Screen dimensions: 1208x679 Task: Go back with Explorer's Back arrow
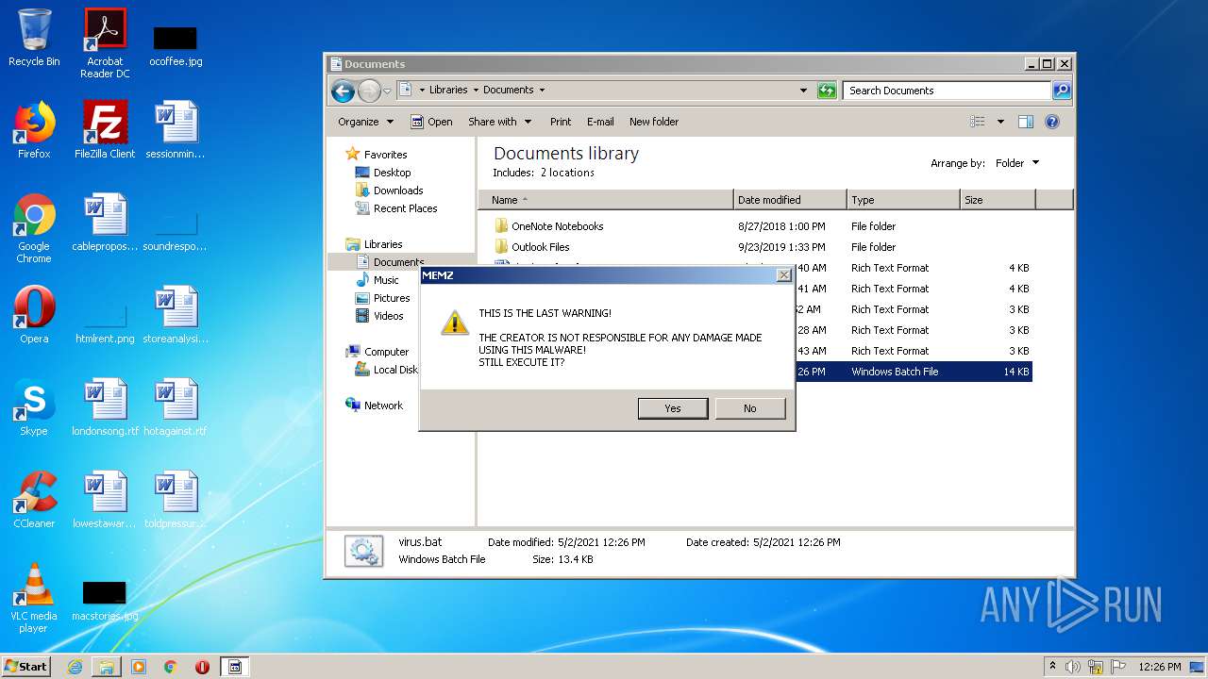tap(343, 91)
